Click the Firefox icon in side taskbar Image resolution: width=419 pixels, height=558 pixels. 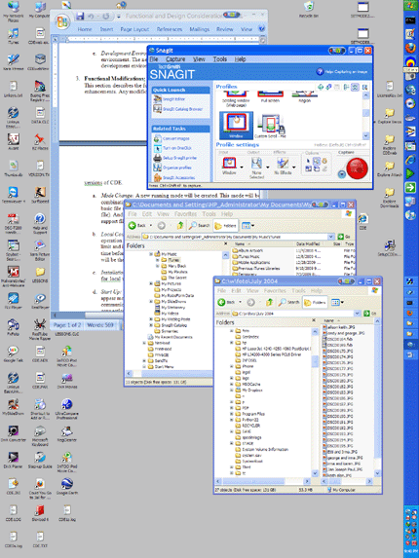click(410, 48)
